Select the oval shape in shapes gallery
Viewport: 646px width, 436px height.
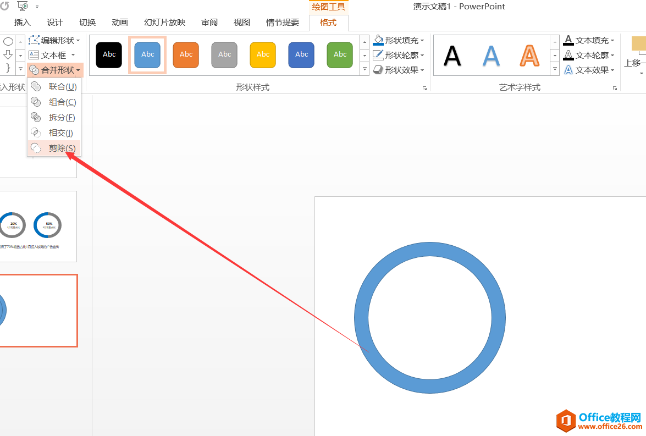pyautogui.click(x=8, y=41)
